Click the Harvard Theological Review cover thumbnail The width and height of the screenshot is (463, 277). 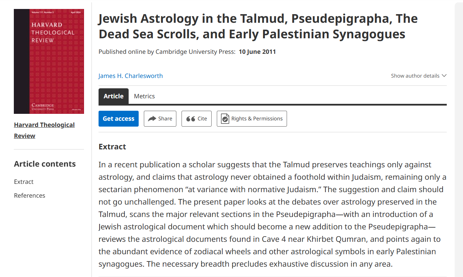pos(49,61)
